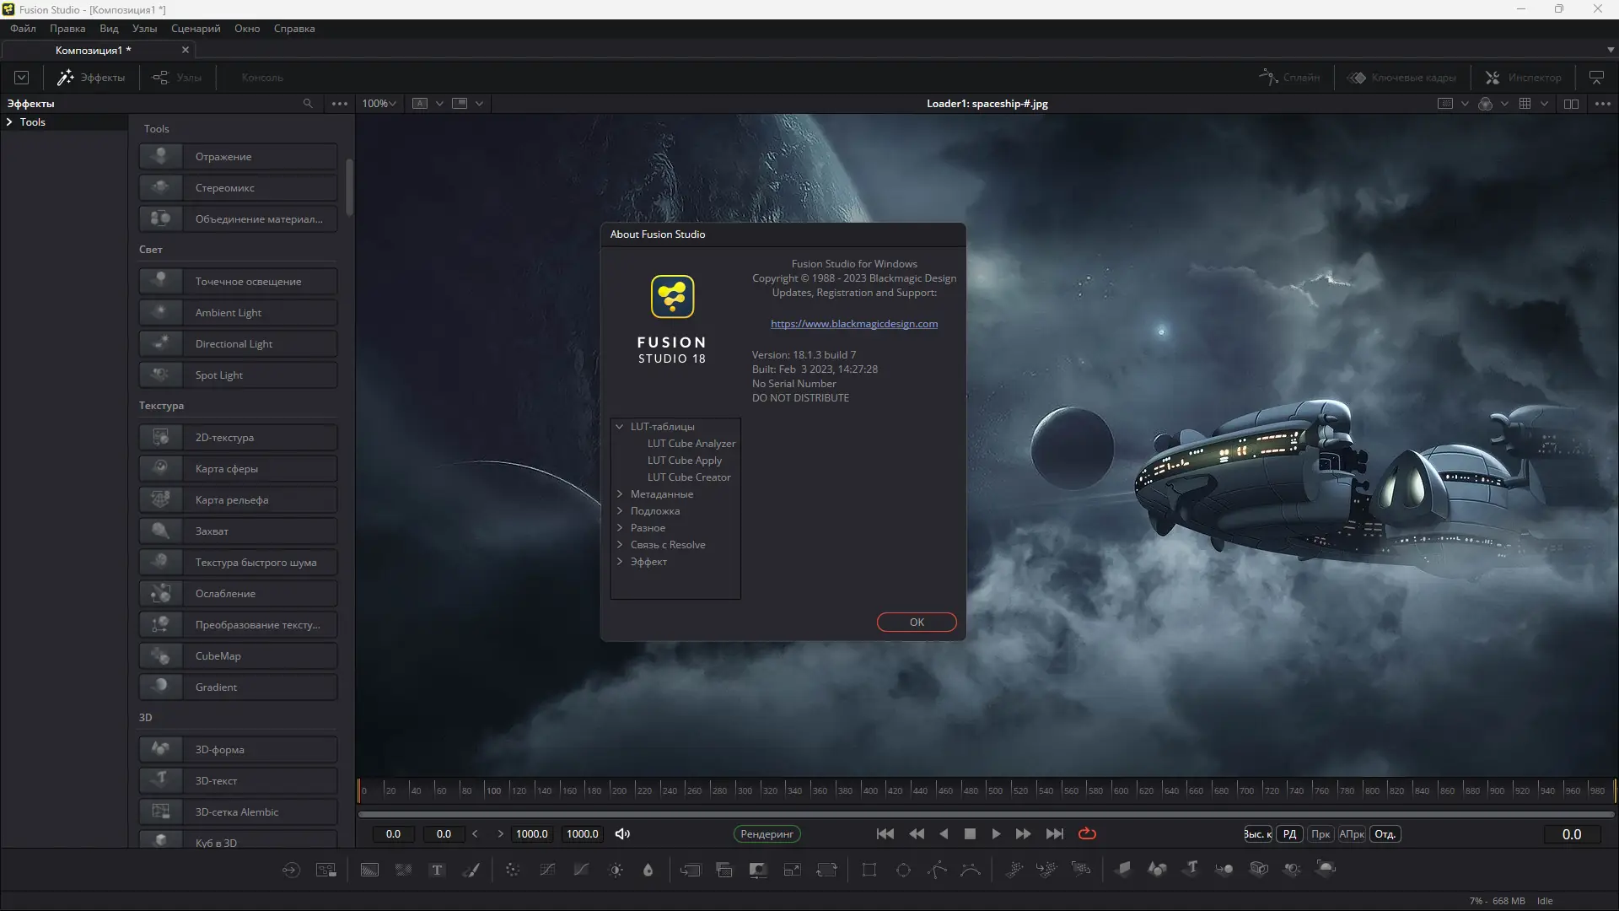
Task: Click the 3D Text tool icon
Action: pyautogui.click(x=1191, y=868)
